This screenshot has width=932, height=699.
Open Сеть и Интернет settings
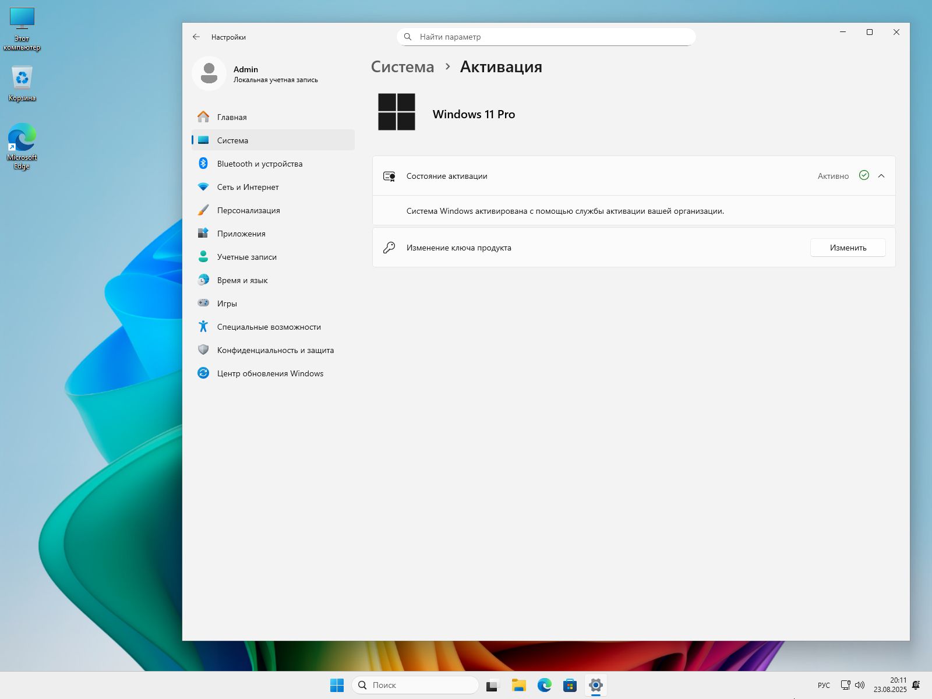(273, 187)
